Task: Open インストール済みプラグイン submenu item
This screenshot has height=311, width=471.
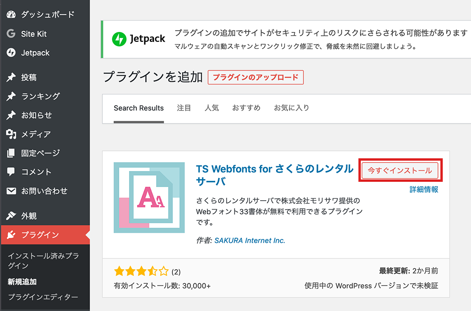Action: [x=43, y=260]
